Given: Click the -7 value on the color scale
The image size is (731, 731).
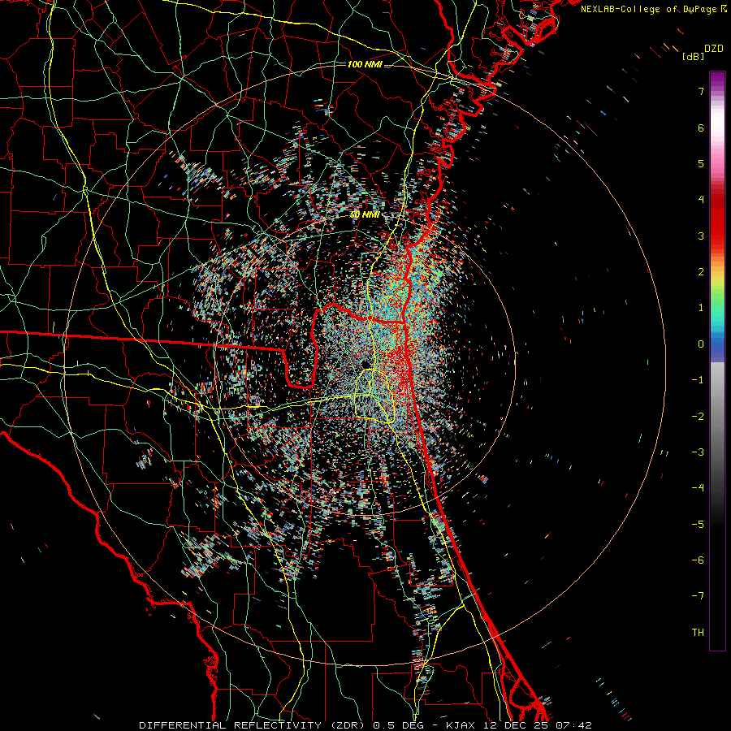Looking at the screenshot, I should 698,596.
